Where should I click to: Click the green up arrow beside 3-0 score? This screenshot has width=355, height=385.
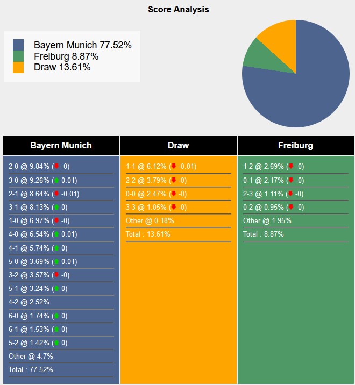(56, 180)
